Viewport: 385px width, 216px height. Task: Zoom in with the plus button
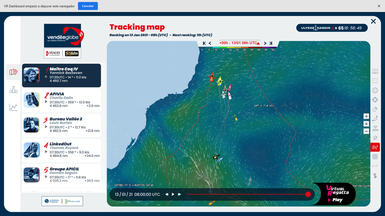366,116
